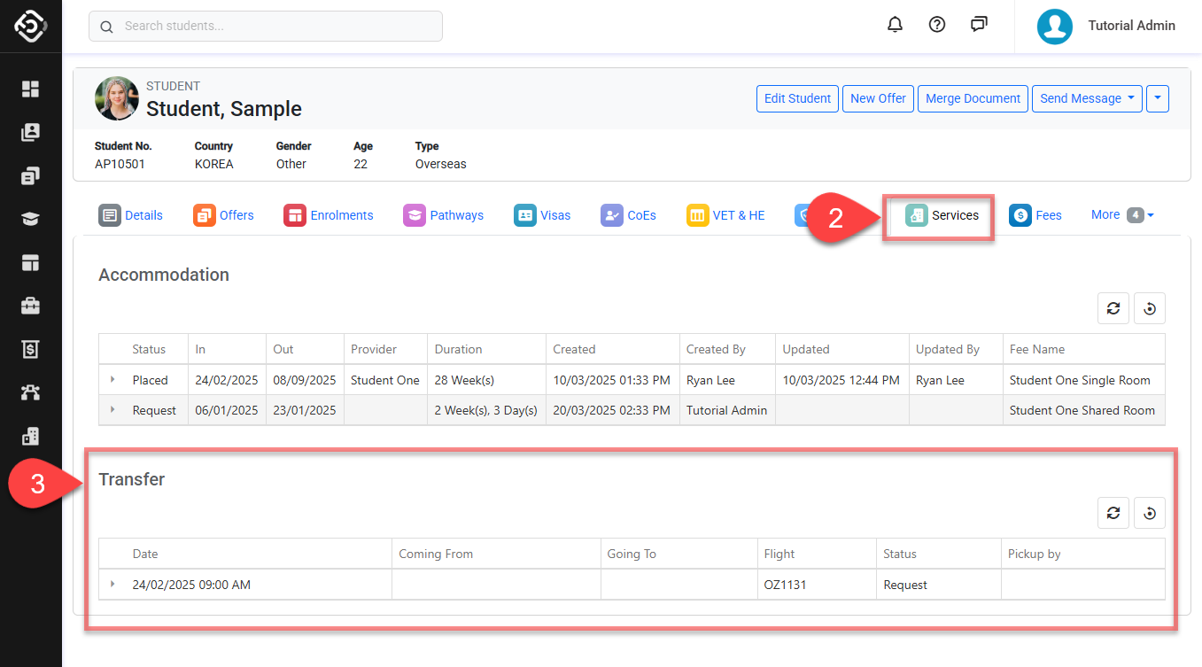Switch to the Fees tab
Image resolution: width=1202 pixels, height=667 pixels.
click(1035, 215)
